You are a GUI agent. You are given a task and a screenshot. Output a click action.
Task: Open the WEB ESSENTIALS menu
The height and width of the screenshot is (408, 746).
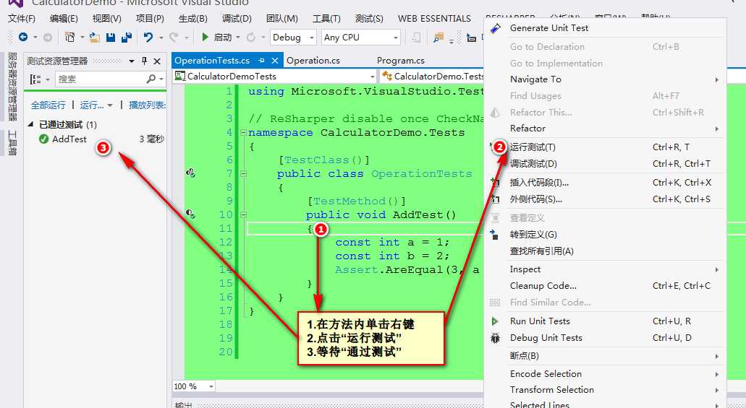tap(434, 19)
